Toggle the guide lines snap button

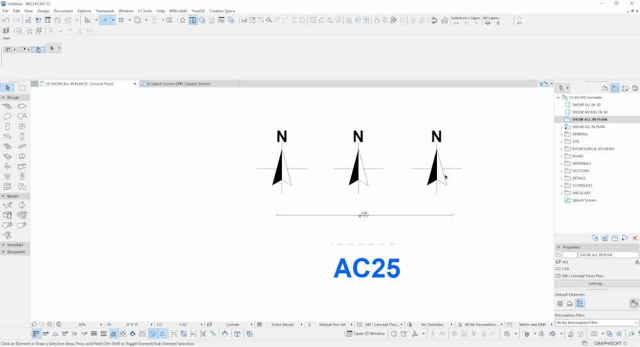[x=104, y=20]
